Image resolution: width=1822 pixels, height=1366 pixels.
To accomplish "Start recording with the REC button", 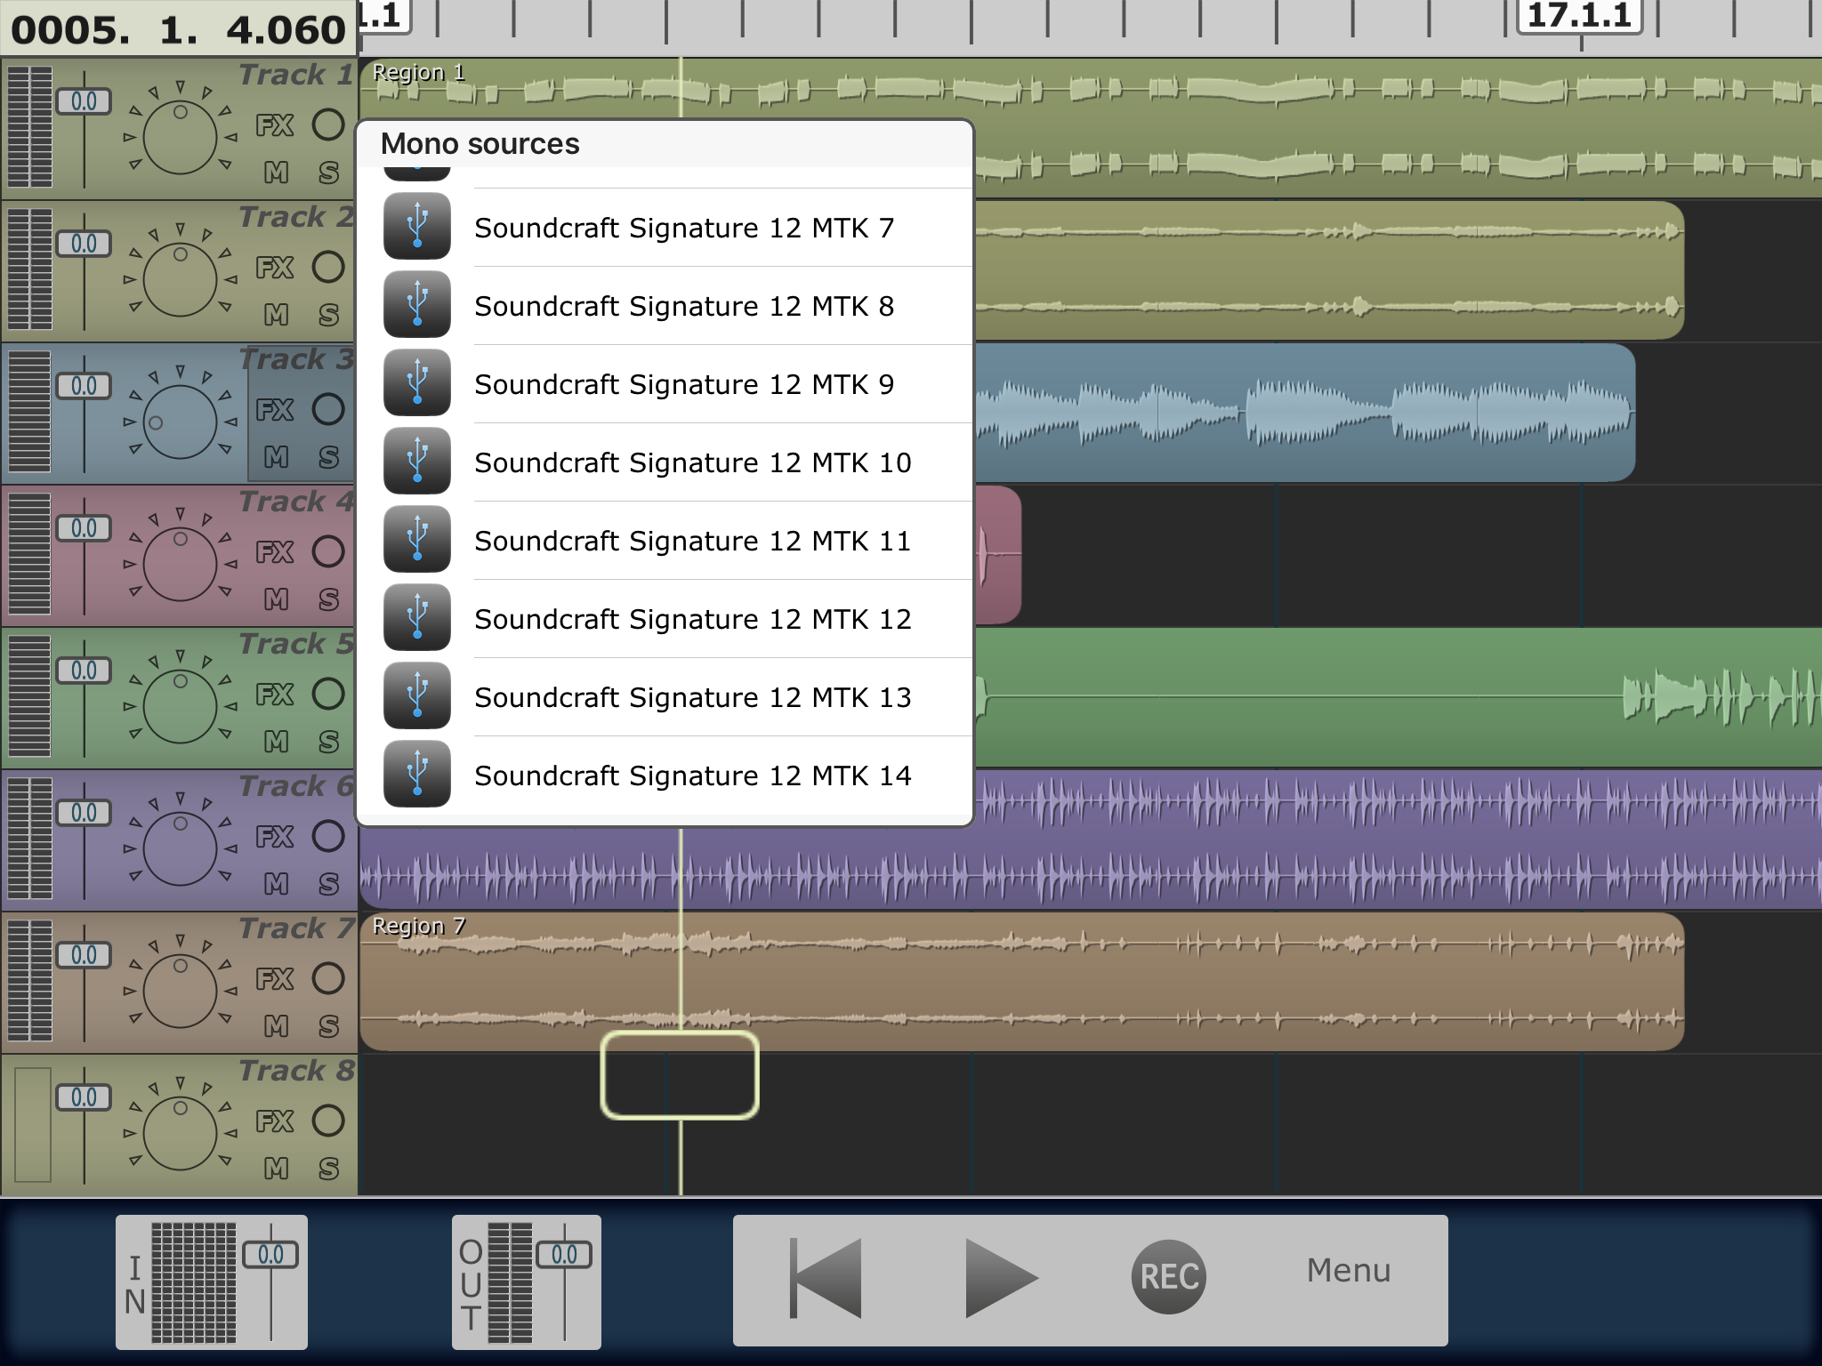I will (1169, 1277).
